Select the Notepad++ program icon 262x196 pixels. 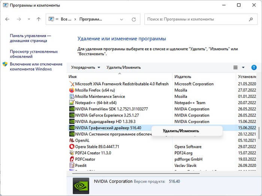[72, 103]
